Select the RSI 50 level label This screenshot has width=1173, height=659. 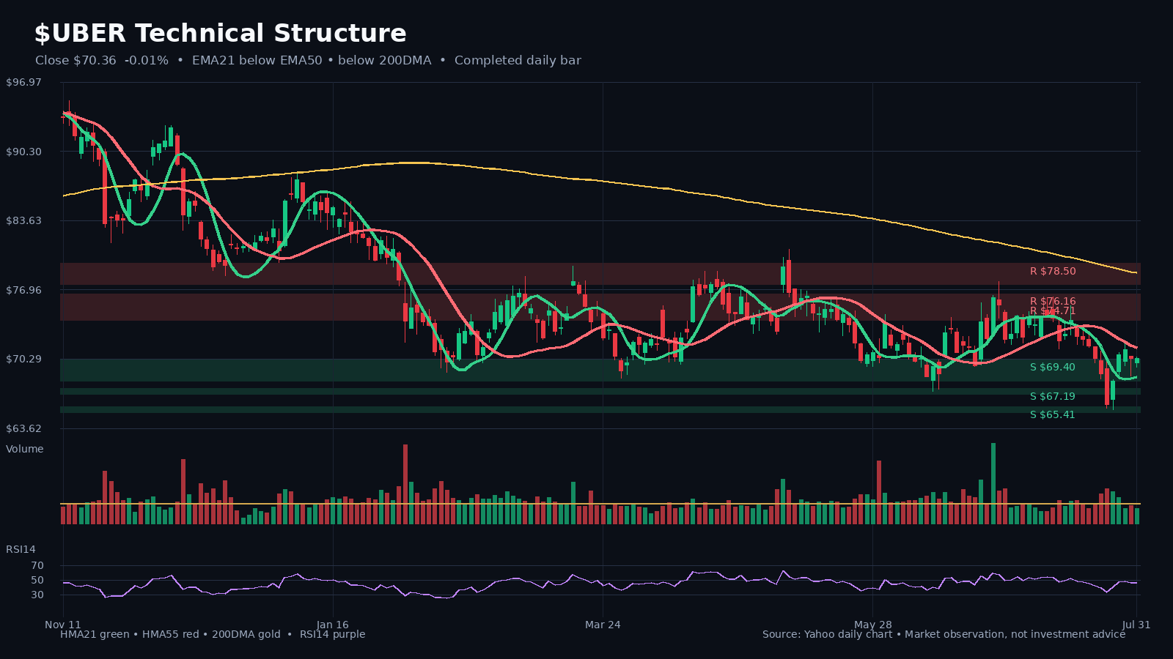[x=37, y=581]
